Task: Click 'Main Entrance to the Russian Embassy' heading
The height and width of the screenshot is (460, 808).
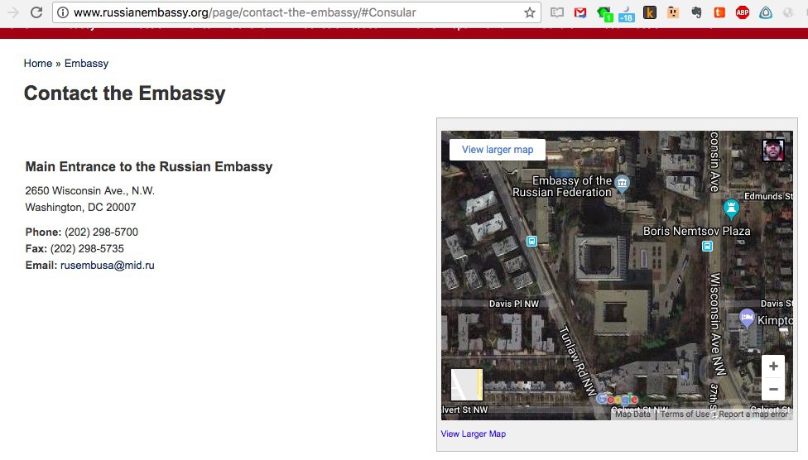Action: coord(149,167)
